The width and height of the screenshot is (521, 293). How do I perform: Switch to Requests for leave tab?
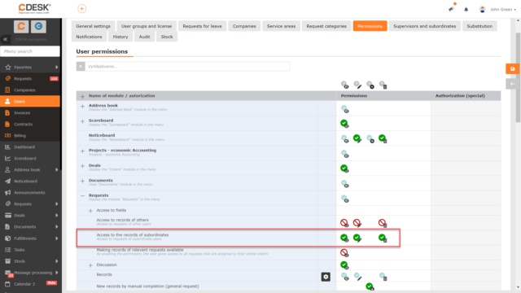pos(202,26)
